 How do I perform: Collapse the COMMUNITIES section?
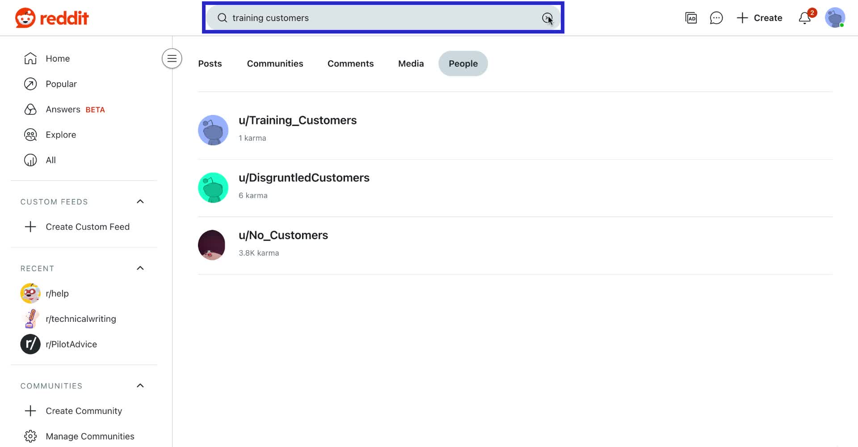coord(140,385)
